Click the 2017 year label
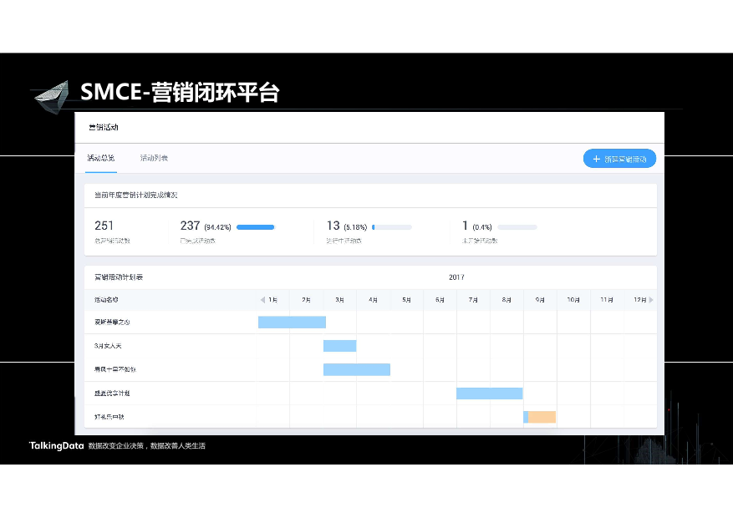 [x=456, y=277]
